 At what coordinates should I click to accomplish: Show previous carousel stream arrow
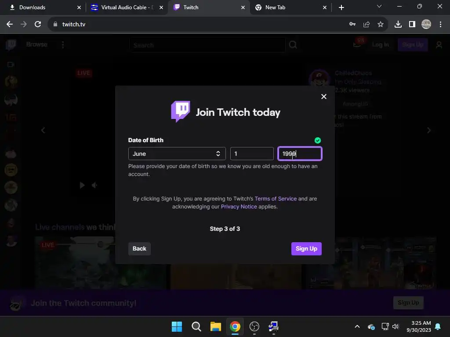43,130
